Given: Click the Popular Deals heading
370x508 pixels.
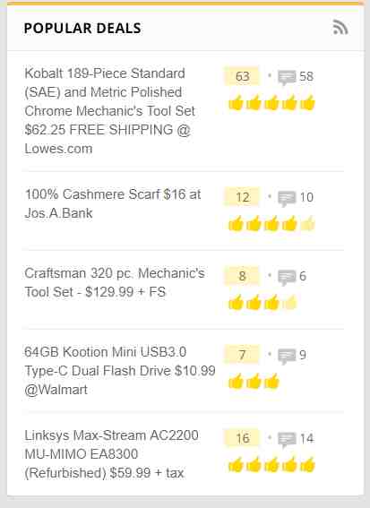Looking at the screenshot, I should tap(82, 28).
